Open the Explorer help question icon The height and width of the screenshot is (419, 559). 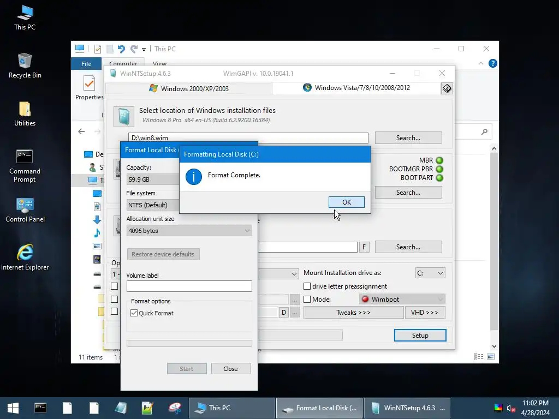493,63
